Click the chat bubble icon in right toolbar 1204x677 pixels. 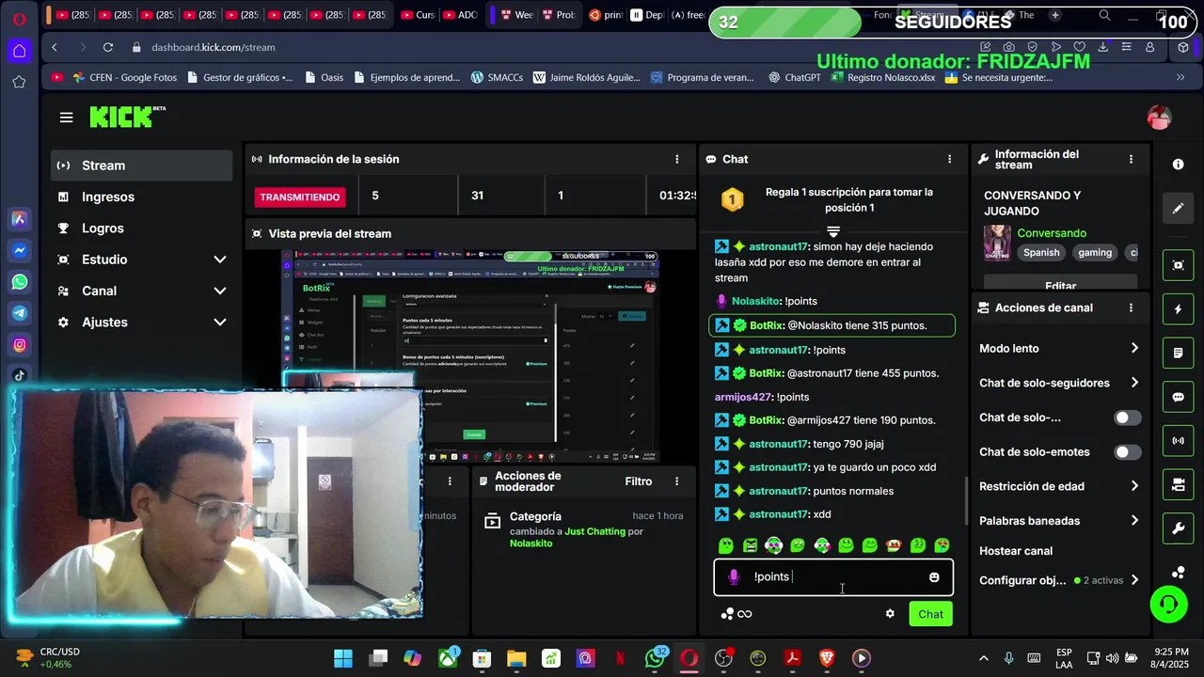[x=1178, y=397]
